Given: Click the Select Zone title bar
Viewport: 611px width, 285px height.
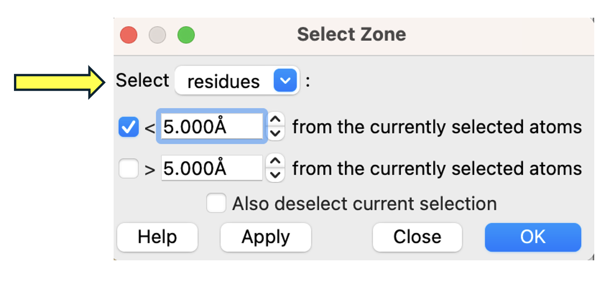Looking at the screenshot, I should pyautogui.click(x=352, y=35).
